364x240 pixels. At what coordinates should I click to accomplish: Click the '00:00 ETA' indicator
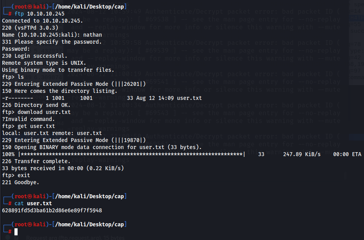pyautogui.click(x=347, y=155)
